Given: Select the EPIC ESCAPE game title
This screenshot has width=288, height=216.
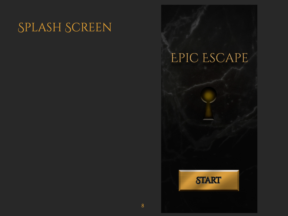Looking at the screenshot, I should tap(209, 58).
